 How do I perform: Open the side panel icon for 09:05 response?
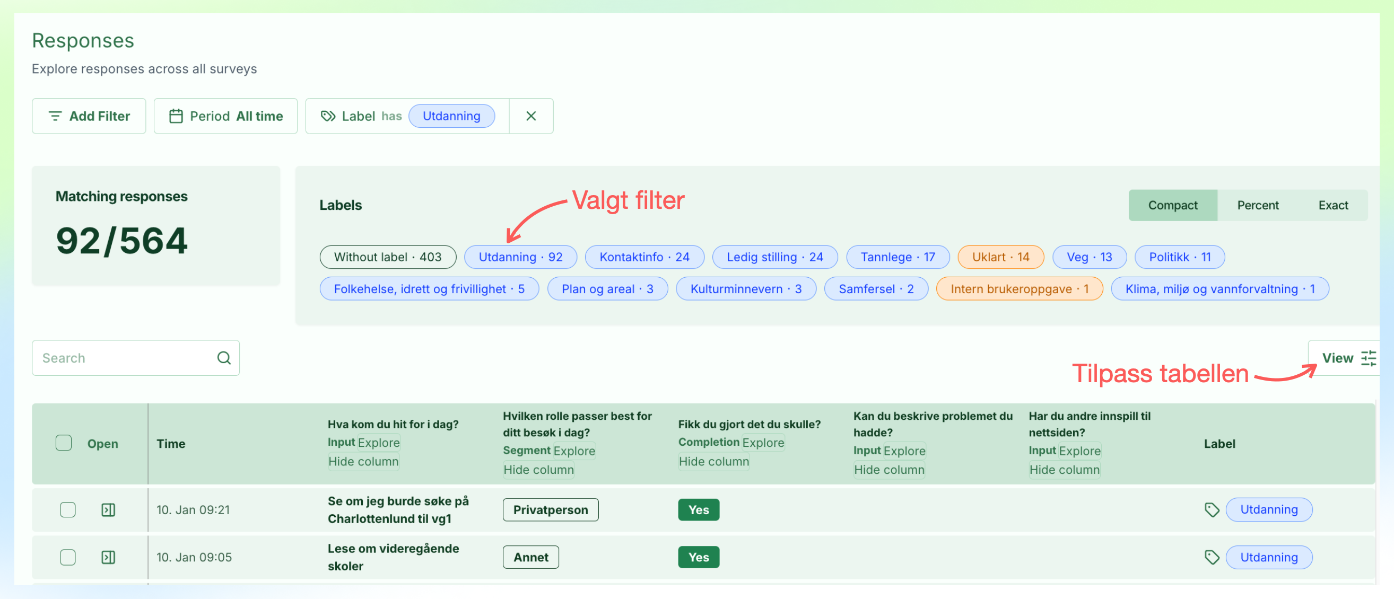click(108, 557)
